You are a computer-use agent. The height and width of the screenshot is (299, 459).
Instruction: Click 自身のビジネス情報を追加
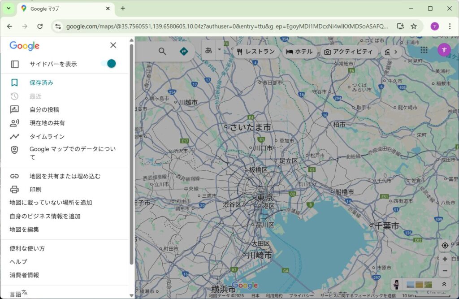pyautogui.click(x=45, y=216)
